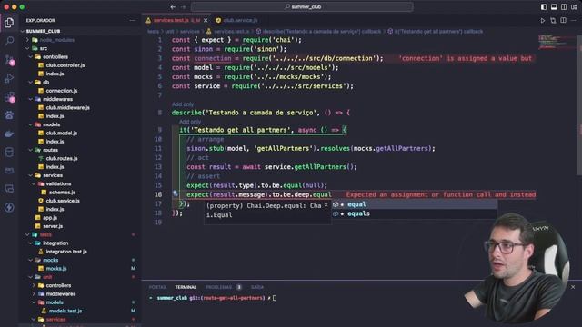Toggle the secondary sidebar layout icon

click(x=564, y=6)
